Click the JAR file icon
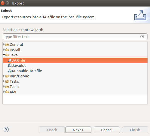 (10, 60)
